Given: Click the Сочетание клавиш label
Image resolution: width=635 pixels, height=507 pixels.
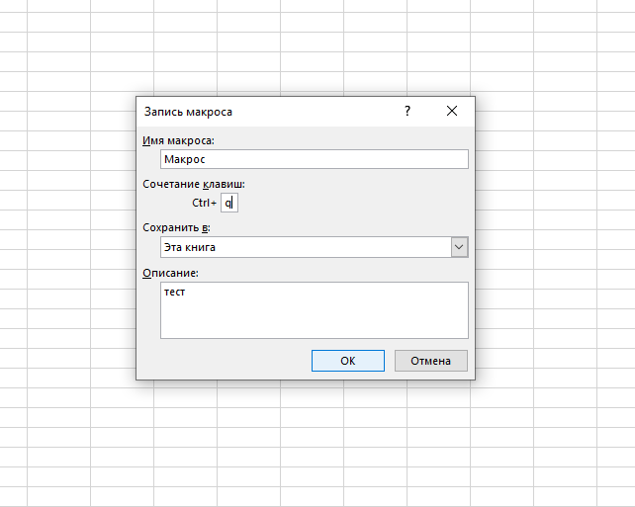Looking at the screenshot, I should 194,185.
